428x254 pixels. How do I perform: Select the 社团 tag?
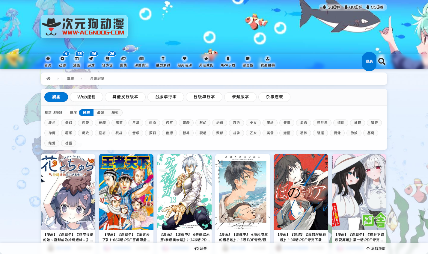tap(69, 143)
